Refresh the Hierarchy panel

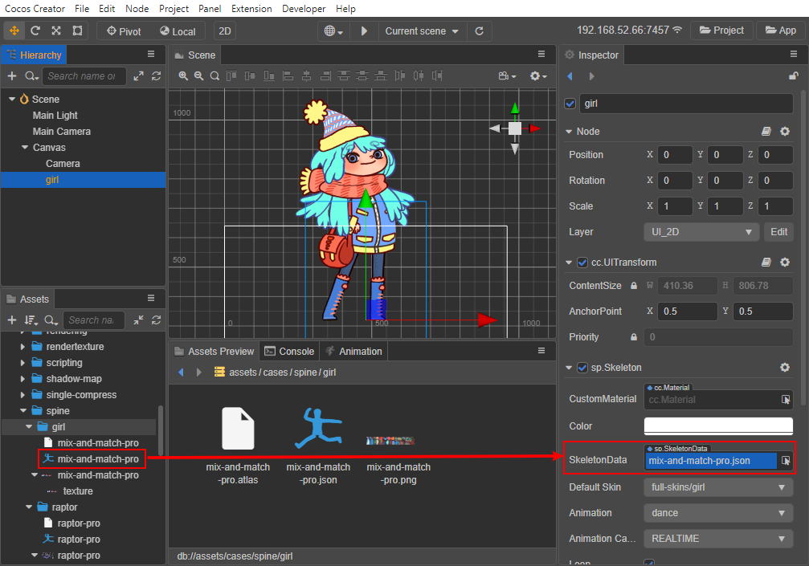coord(157,76)
